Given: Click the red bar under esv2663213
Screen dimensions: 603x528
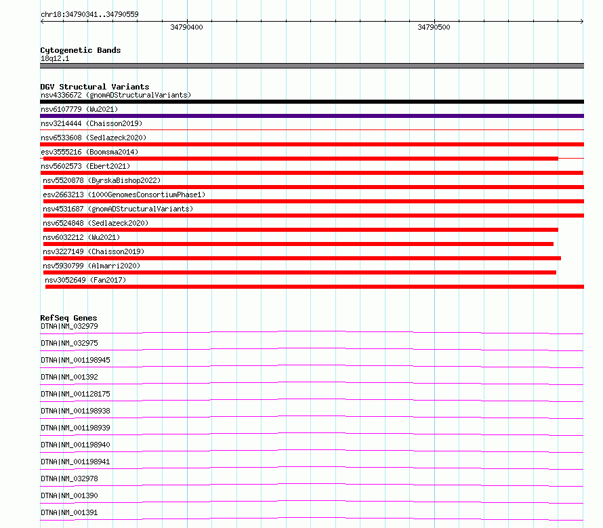Looking at the screenshot, I should [x=314, y=201].
